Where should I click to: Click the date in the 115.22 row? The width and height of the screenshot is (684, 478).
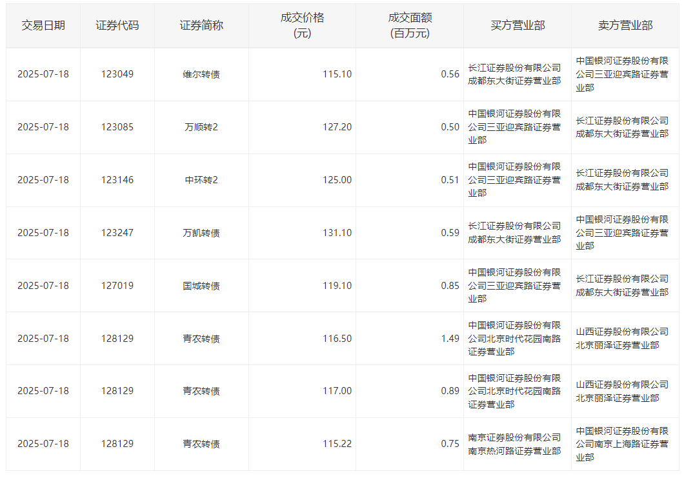[43, 444]
